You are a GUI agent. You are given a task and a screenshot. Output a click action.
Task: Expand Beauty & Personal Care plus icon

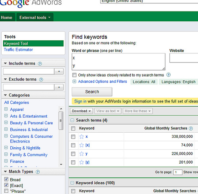click(6, 122)
